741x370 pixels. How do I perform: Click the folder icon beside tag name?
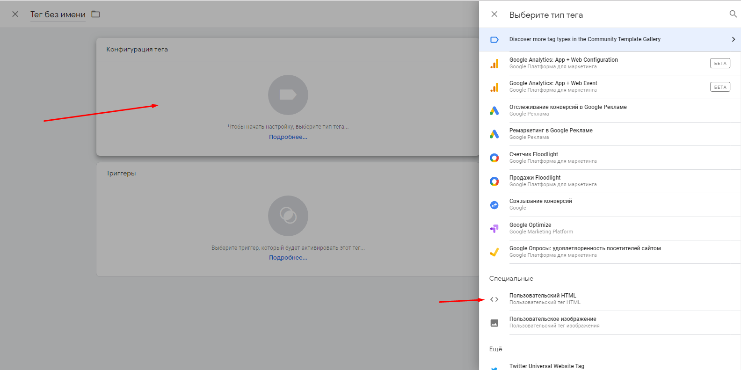click(96, 14)
